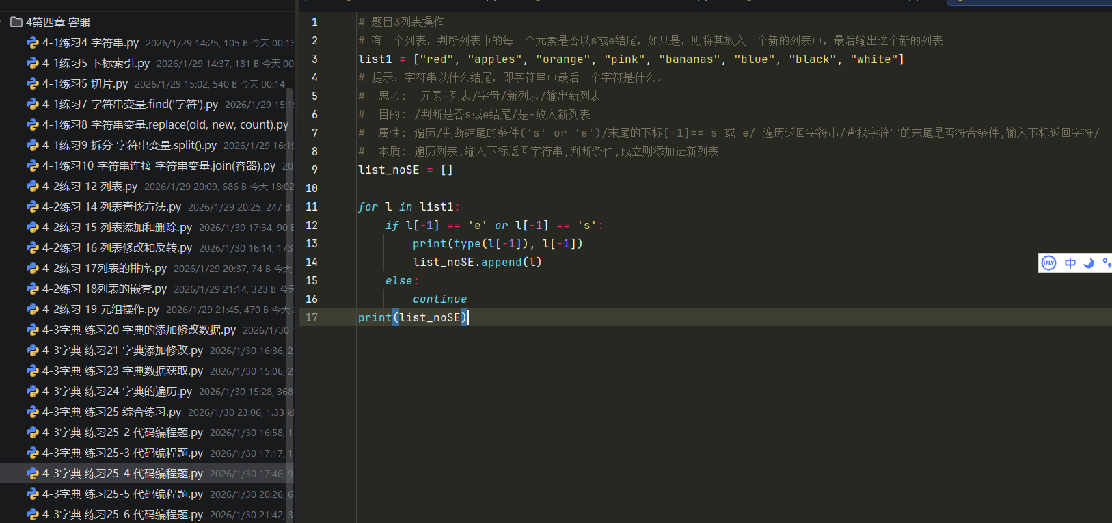Click 'list_noSE = []' on line 9
Image resolution: width=1112 pixels, height=523 pixels.
pos(405,170)
